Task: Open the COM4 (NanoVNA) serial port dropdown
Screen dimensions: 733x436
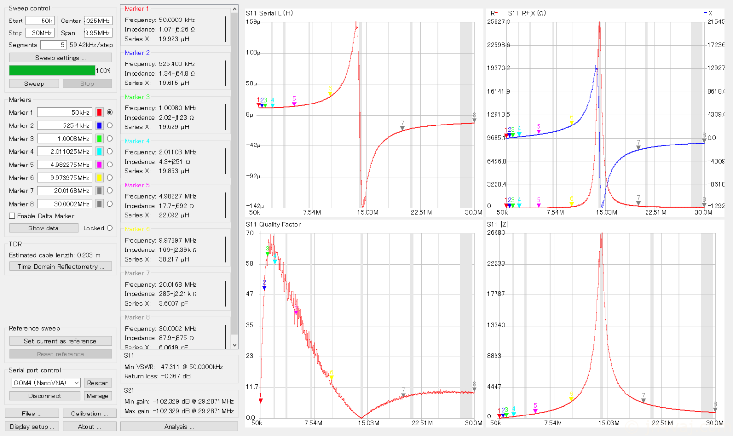Action: coord(46,383)
